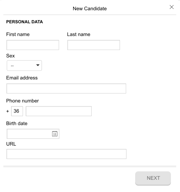The image size is (180, 192).
Task: Edit the phone country code 36 box
Action: (x=17, y=111)
